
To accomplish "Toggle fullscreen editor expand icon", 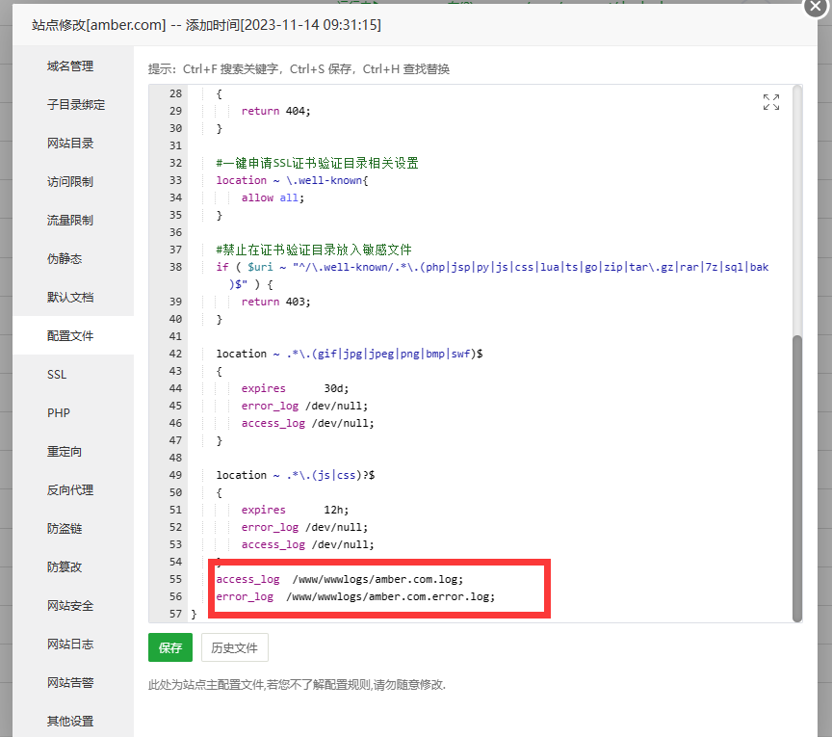I will (x=771, y=102).
